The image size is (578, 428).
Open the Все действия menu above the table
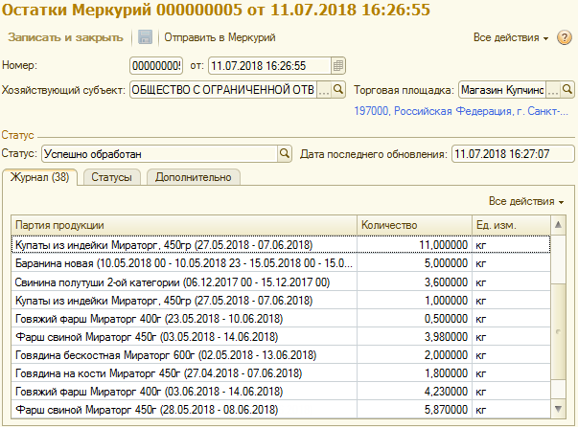tap(526, 201)
